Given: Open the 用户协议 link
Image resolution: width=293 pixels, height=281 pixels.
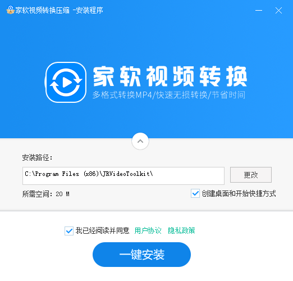Looking at the screenshot, I should point(148,230).
